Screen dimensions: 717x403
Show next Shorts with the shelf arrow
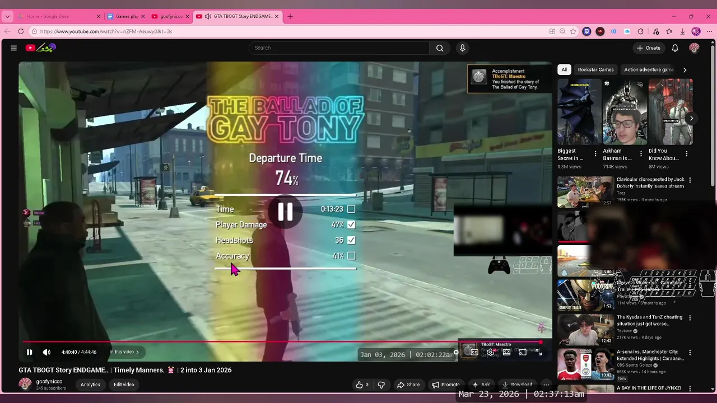pyautogui.click(x=691, y=118)
